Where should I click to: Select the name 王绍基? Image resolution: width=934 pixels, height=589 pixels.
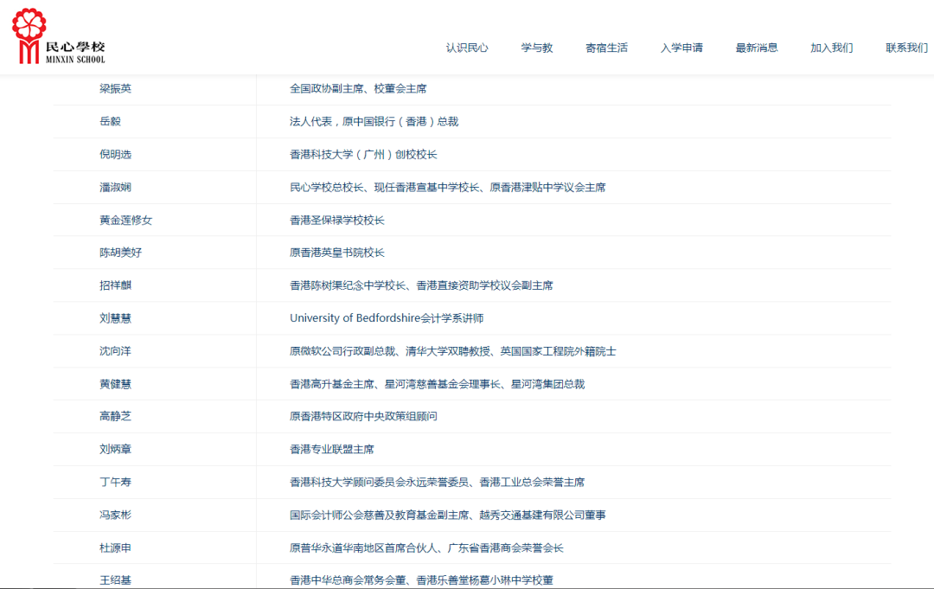tap(115, 579)
